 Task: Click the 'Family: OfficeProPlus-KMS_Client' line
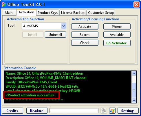31,82
